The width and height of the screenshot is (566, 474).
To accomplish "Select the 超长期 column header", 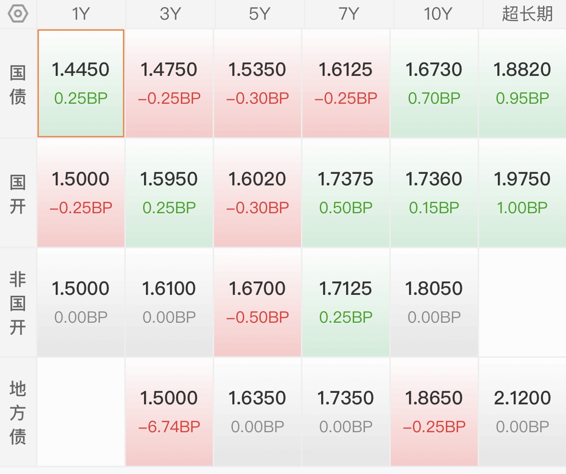I will pos(527,14).
